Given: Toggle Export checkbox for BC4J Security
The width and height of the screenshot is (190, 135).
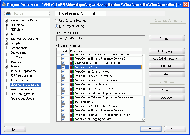Looking at the screenshot, I should click(x=63, y=102).
